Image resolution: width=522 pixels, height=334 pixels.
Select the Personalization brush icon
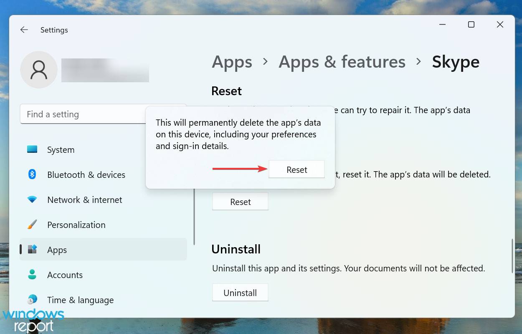pos(32,225)
